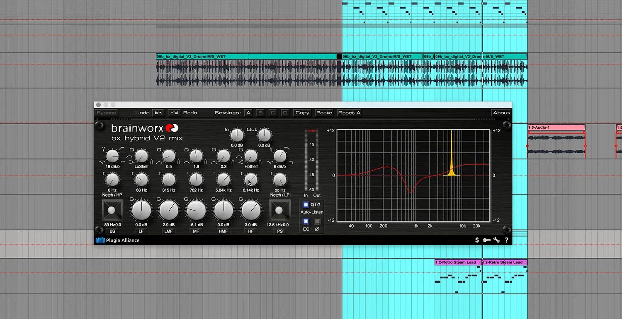
Task: Toggle the EQ on/off switch
Action: coord(306,221)
